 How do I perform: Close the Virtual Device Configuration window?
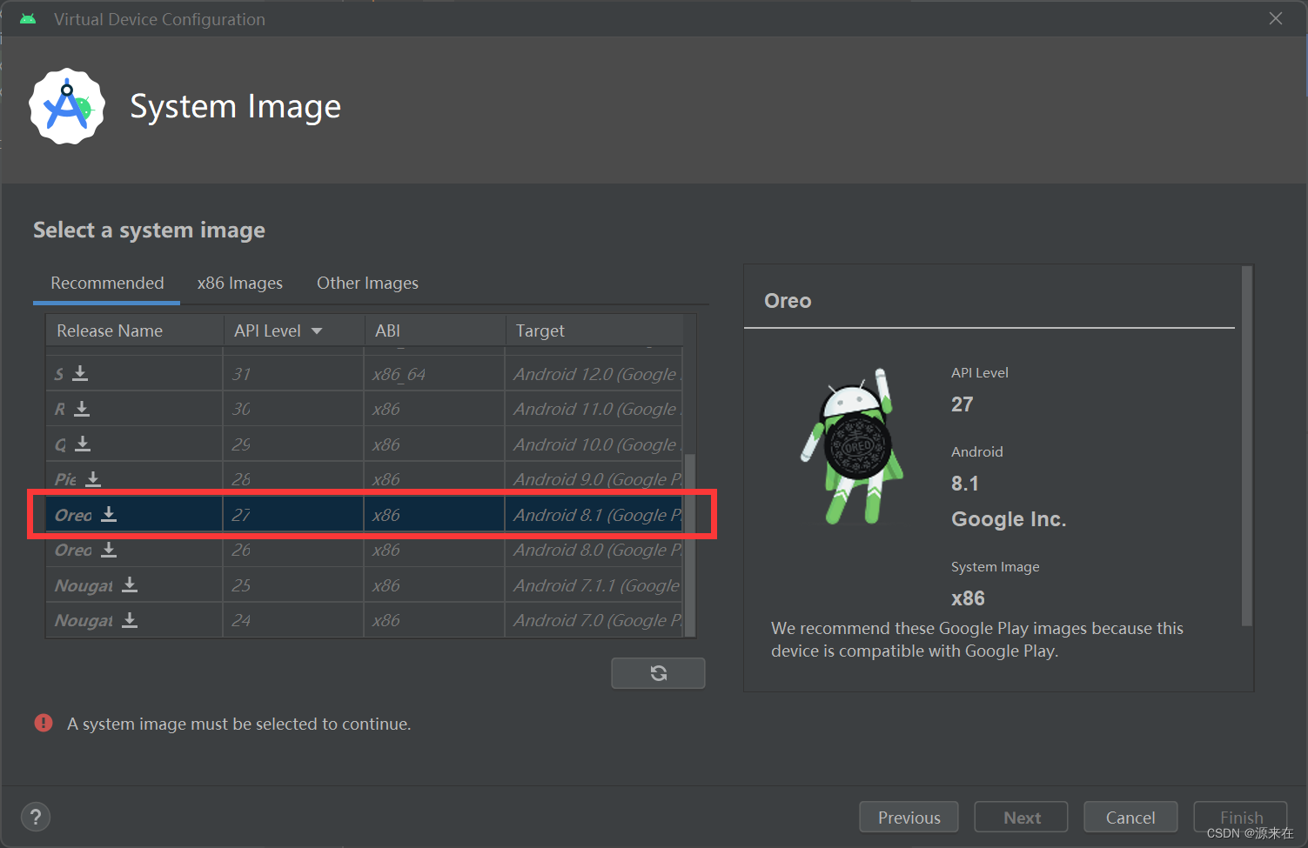1276,18
